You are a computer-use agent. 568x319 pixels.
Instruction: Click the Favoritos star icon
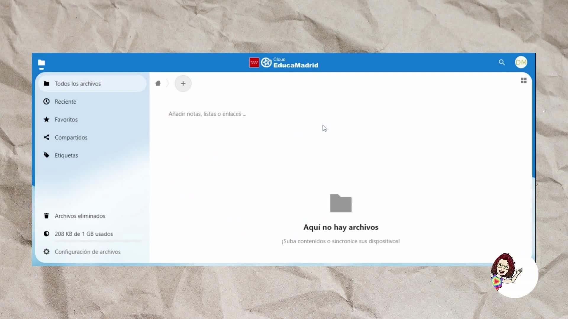point(46,119)
